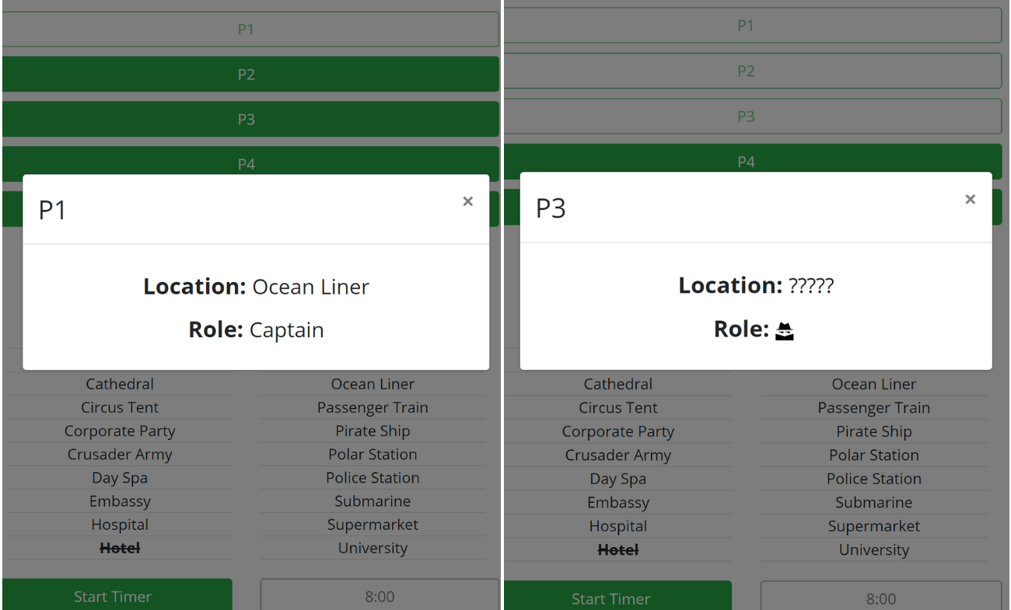Strike out University in the P3 screen list
The height and width of the screenshot is (610, 1011).
(873, 550)
